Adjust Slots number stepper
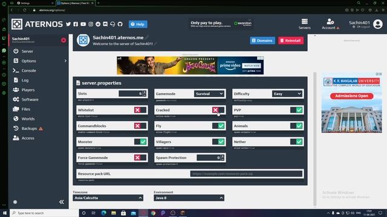 tap(145, 93)
